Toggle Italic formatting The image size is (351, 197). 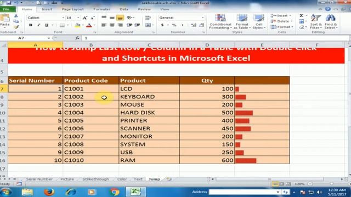point(38,25)
